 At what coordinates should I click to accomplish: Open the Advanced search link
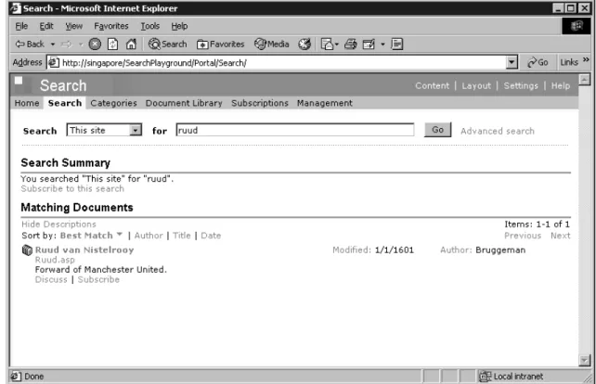(x=498, y=131)
